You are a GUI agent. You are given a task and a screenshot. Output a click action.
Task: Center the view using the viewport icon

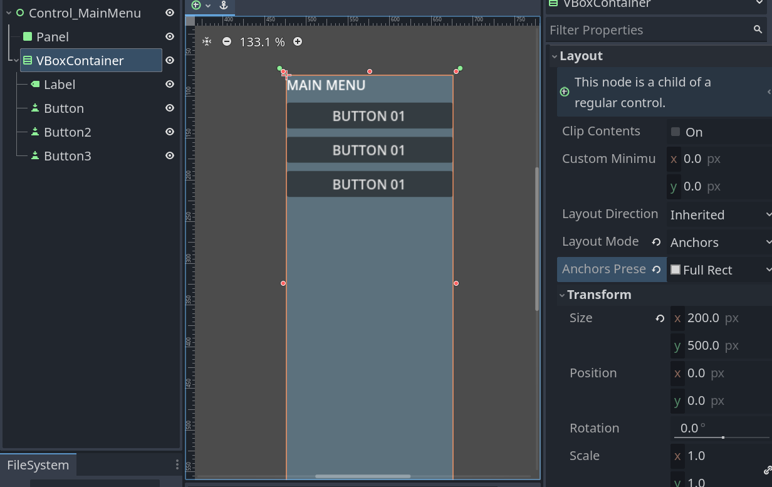207,42
